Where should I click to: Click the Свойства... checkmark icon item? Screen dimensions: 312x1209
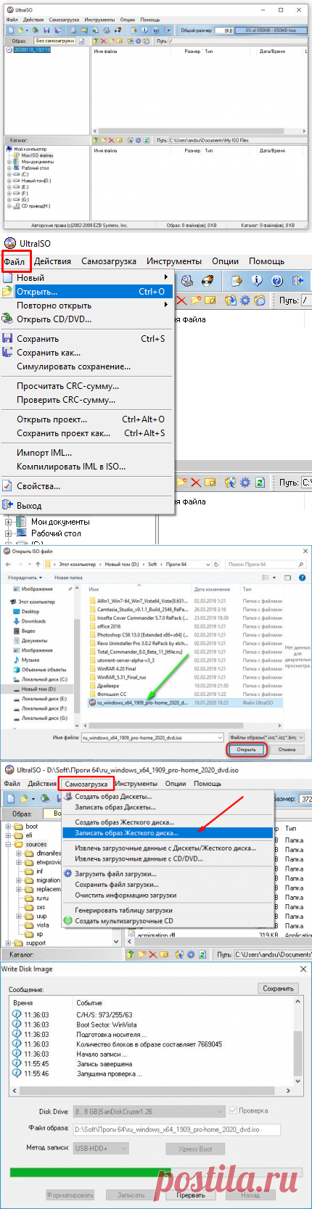coord(38,486)
